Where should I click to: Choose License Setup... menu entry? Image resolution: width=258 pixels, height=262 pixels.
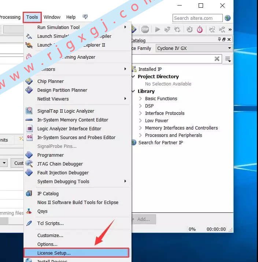pos(77,253)
